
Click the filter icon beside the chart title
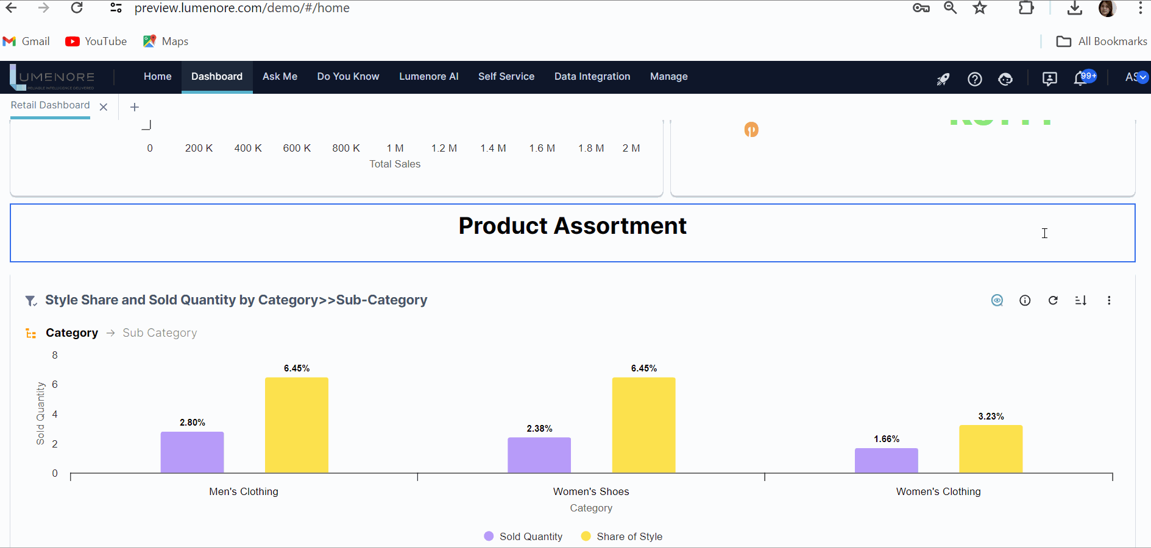(x=30, y=301)
